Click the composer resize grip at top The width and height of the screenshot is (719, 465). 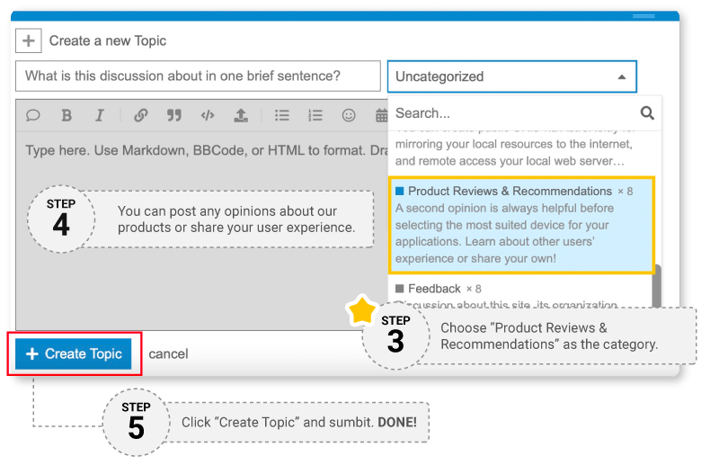point(644,16)
